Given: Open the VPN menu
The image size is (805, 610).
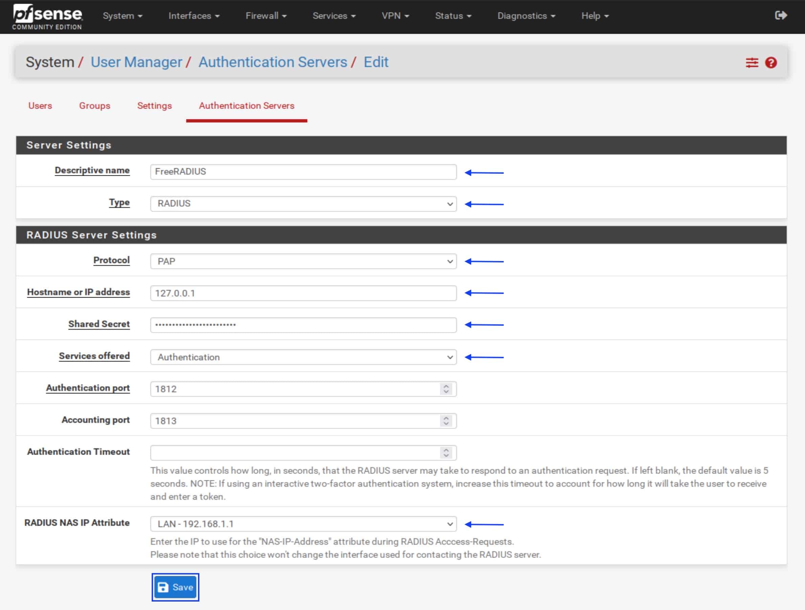Looking at the screenshot, I should click(x=395, y=16).
